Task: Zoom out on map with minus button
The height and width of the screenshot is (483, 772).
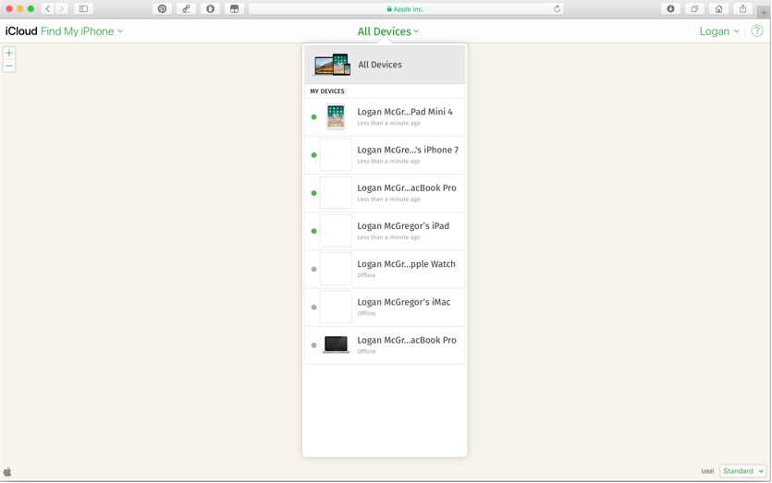Action: (9, 66)
